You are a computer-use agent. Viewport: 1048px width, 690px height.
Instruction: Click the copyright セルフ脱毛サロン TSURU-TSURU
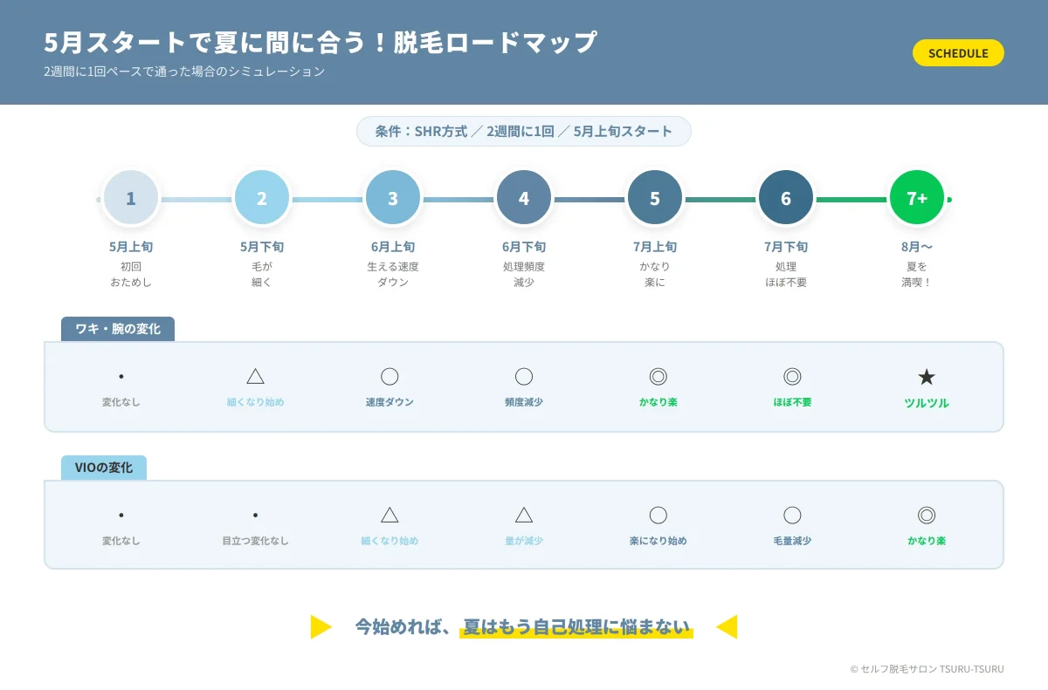tap(927, 669)
